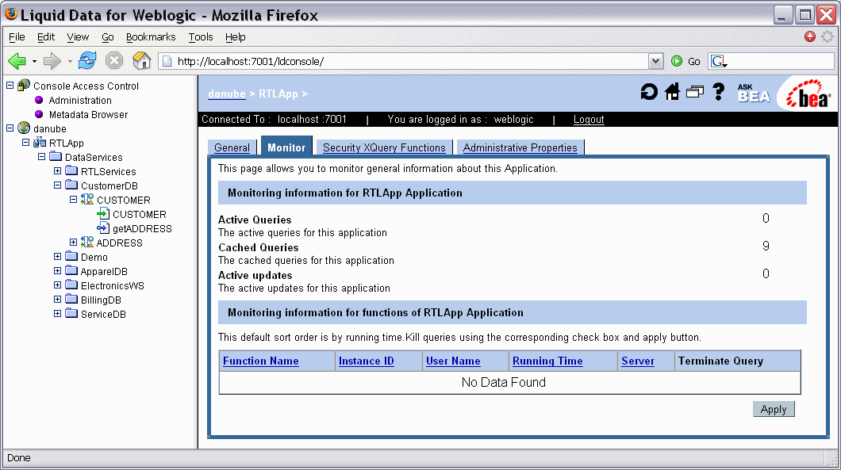The width and height of the screenshot is (841, 470).
Task: Open the URL history dropdown arrow
Action: (x=655, y=61)
